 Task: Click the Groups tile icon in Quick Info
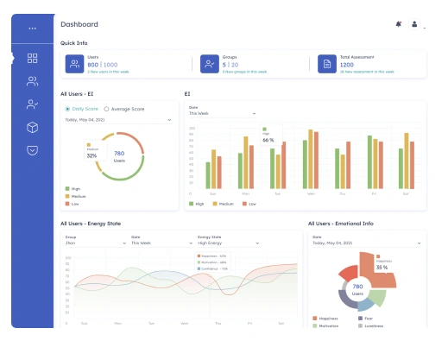[210, 64]
